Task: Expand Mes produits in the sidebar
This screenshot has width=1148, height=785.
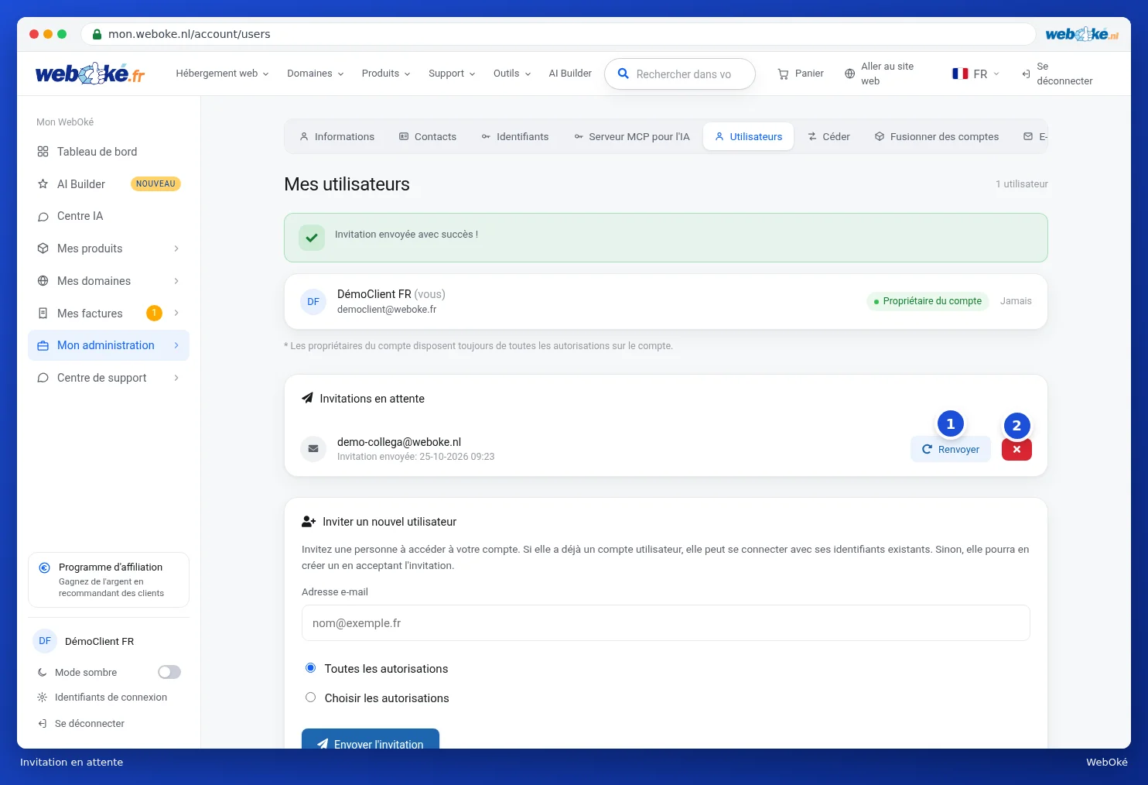Action: tap(108, 249)
